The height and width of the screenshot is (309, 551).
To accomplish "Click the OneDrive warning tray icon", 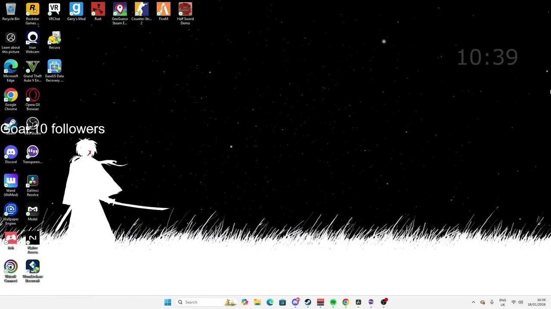I will point(483,302).
